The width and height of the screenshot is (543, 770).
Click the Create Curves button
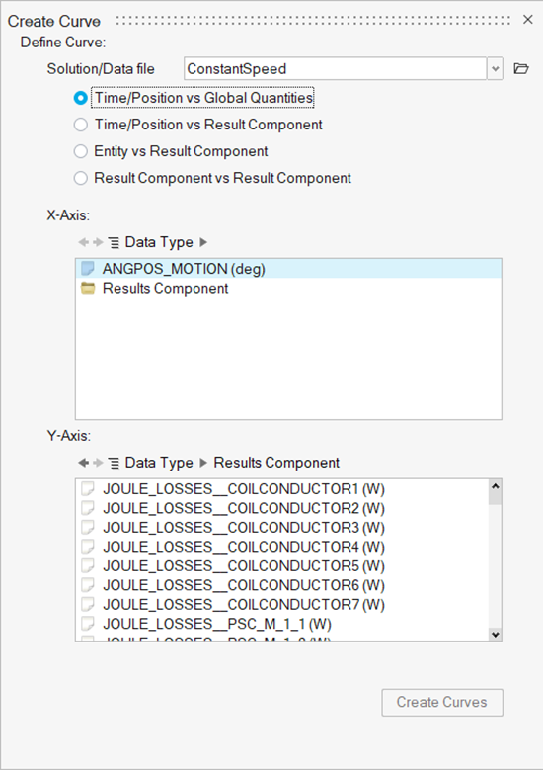tap(442, 702)
